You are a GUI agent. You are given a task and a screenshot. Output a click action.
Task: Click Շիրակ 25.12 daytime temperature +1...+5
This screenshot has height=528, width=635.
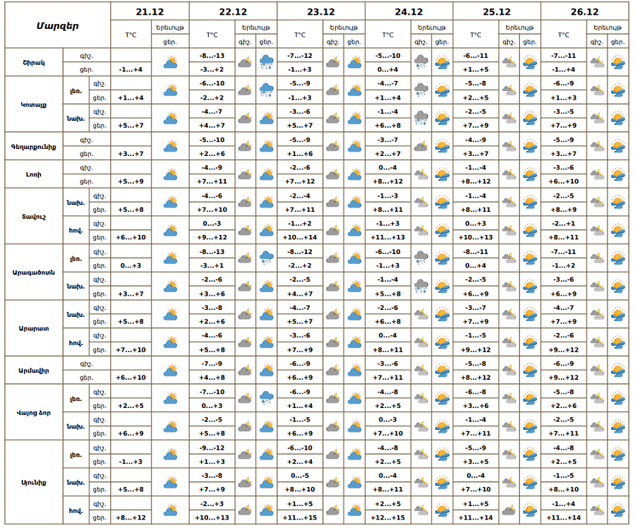tap(476, 69)
